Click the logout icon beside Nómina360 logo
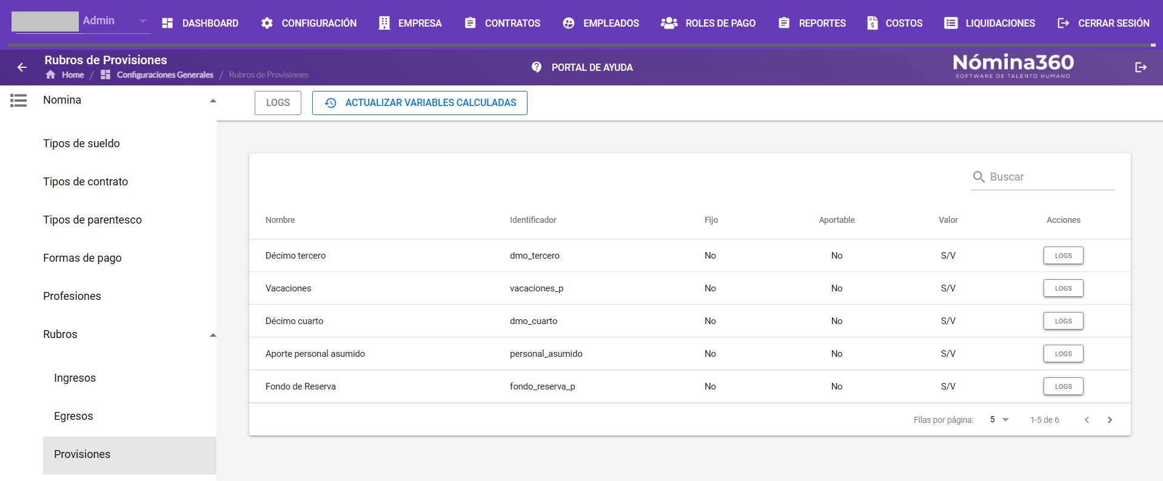1163x481 pixels. pyautogui.click(x=1141, y=67)
